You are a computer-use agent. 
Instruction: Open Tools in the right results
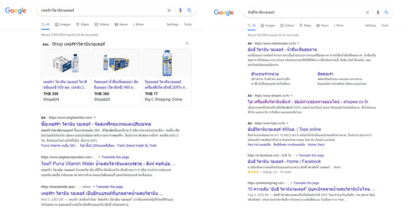pyautogui.click(x=385, y=26)
